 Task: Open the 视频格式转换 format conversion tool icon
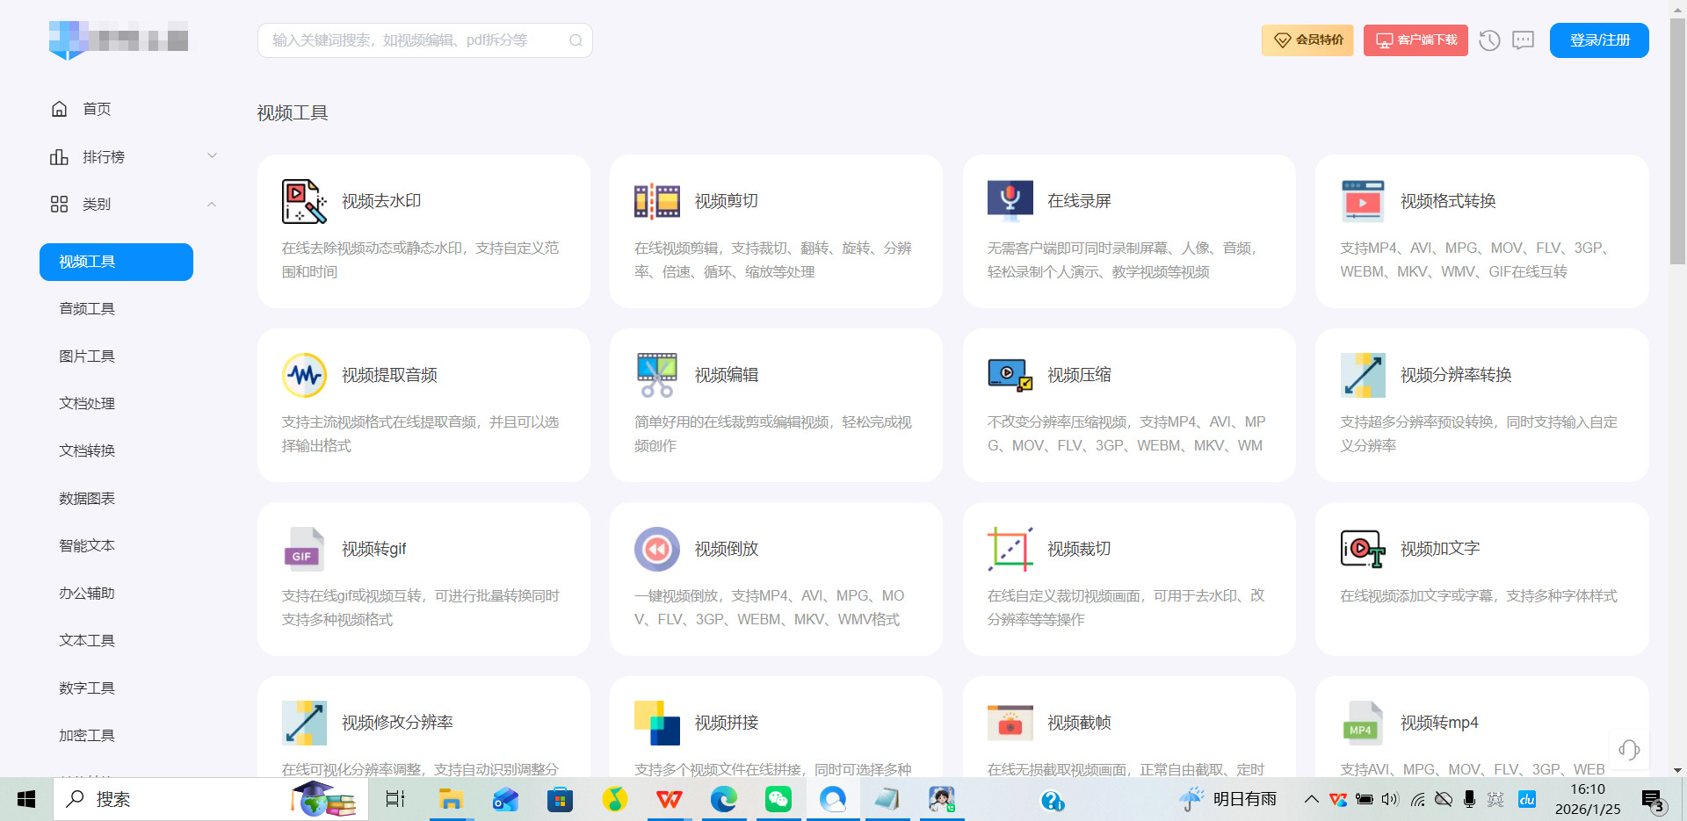[x=1362, y=200]
